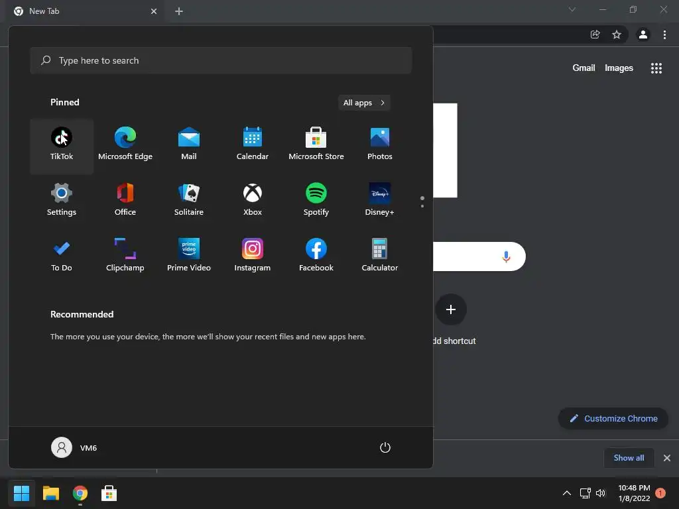Screen dimensions: 679x509
Task: Open Chrome tab search dropdown
Action: click(x=572, y=9)
